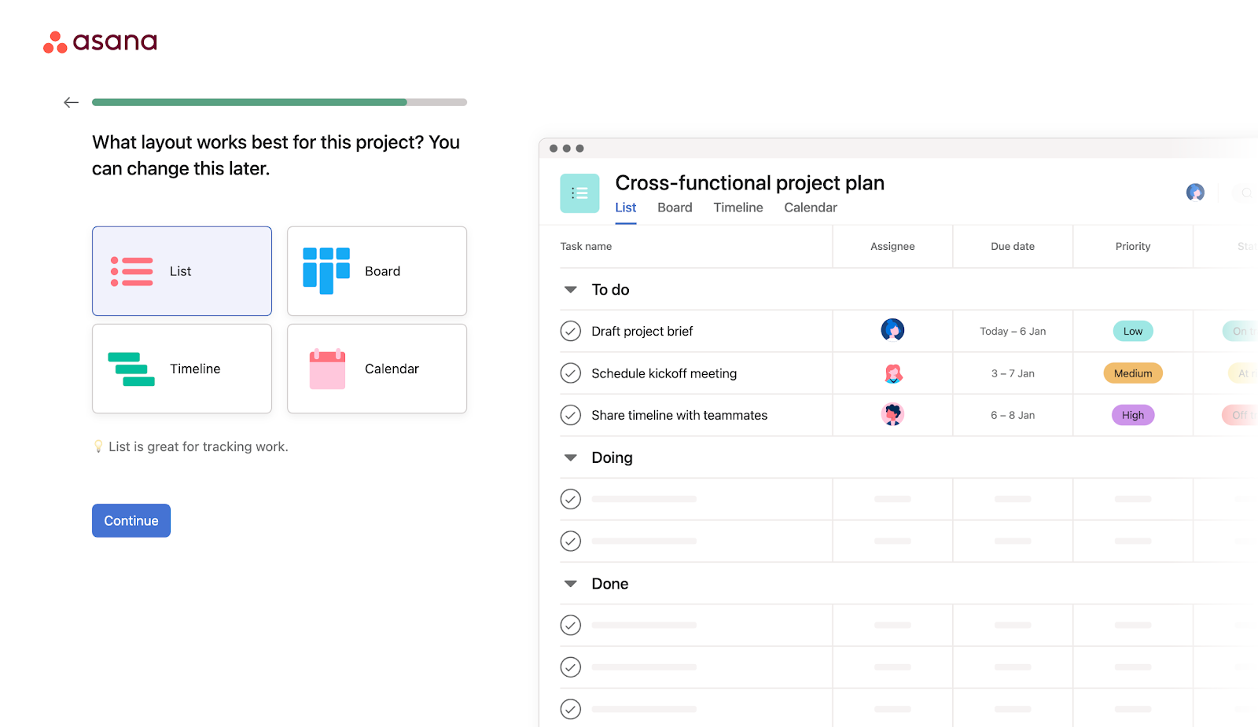Viewport: 1258px width, 727px height.
Task: Click the back arrow above the progress bar
Action: pyautogui.click(x=71, y=101)
